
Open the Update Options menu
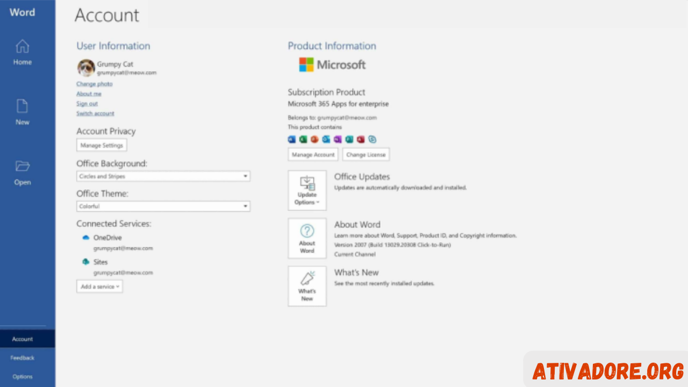click(x=307, y=190)
